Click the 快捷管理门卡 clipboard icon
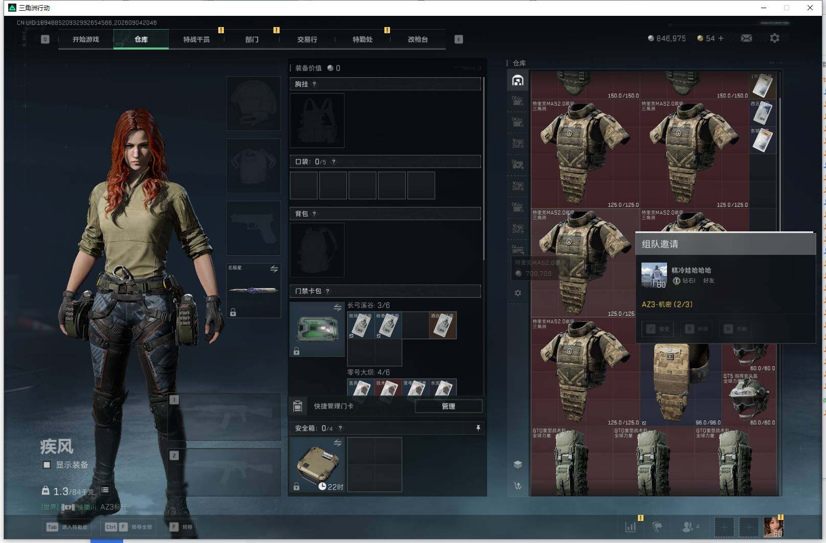826x543 pixels. pyautogui.click(x=297, y=406)
